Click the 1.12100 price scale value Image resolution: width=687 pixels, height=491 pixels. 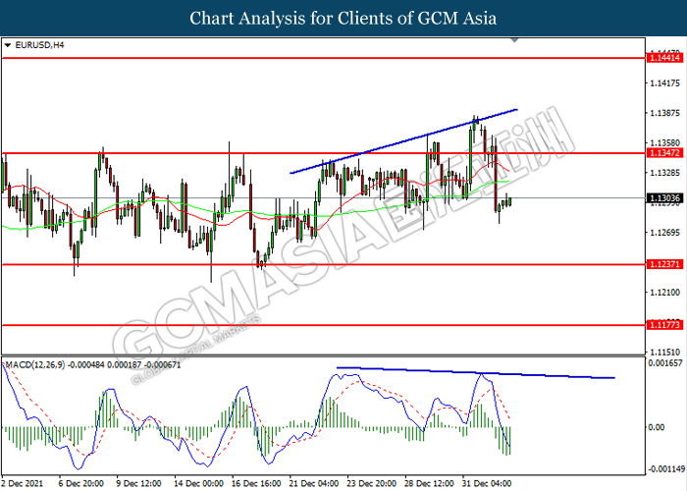(x=665, y=293)
